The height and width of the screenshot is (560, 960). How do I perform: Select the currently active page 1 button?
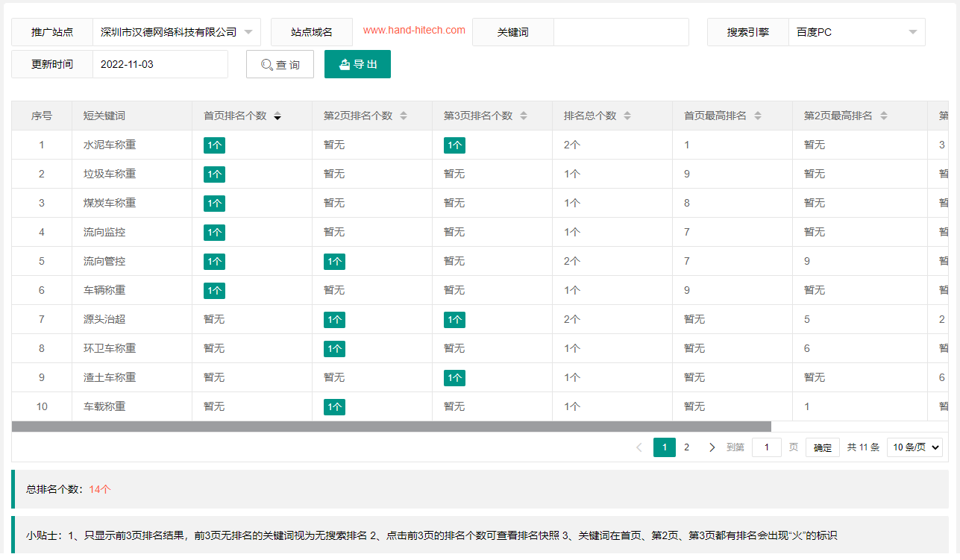coord(664,447)
